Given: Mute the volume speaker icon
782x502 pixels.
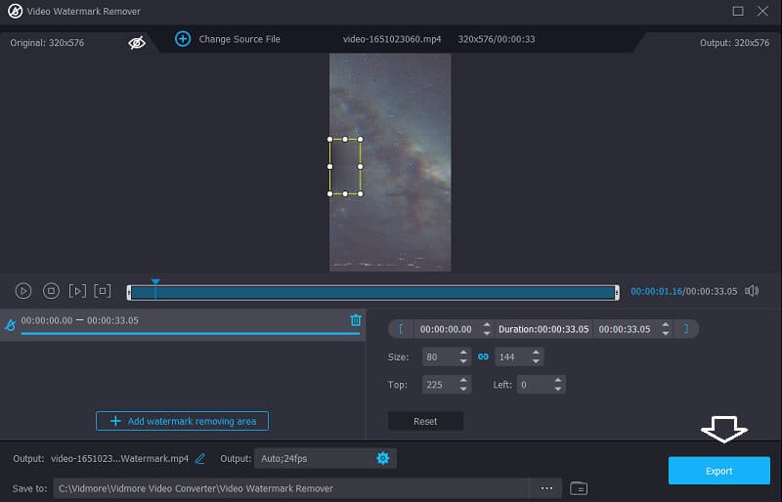Looking at the screenshot, I should pos(752,291).
